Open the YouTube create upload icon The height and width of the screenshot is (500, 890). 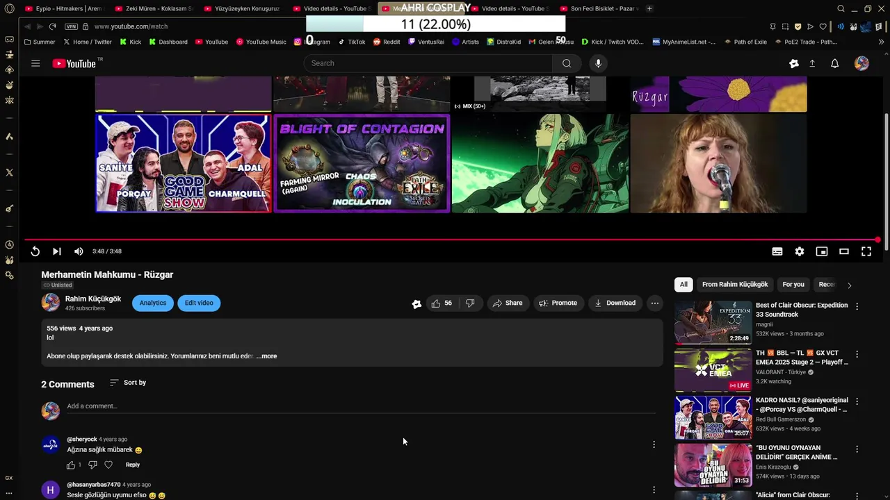[x=812, y=63]
